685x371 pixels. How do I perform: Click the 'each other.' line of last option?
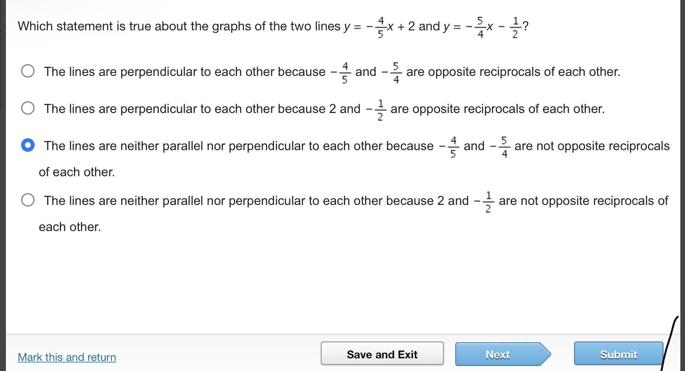pyautogui.click(x=70, y=227)
